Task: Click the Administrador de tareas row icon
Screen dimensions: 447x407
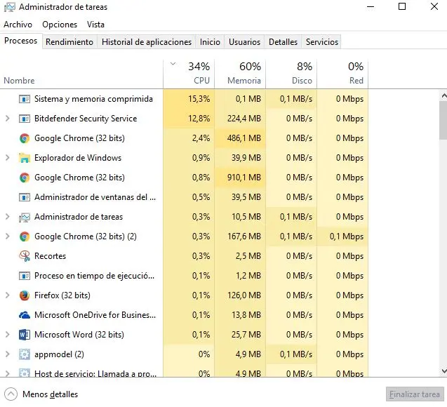Action: pos(25,217)
